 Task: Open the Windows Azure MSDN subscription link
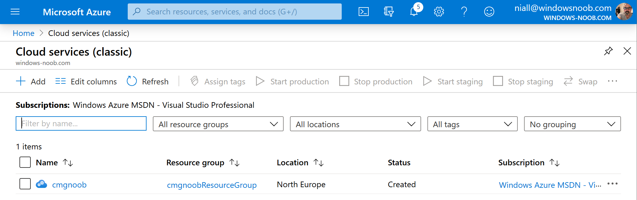(x=550, y=185)
